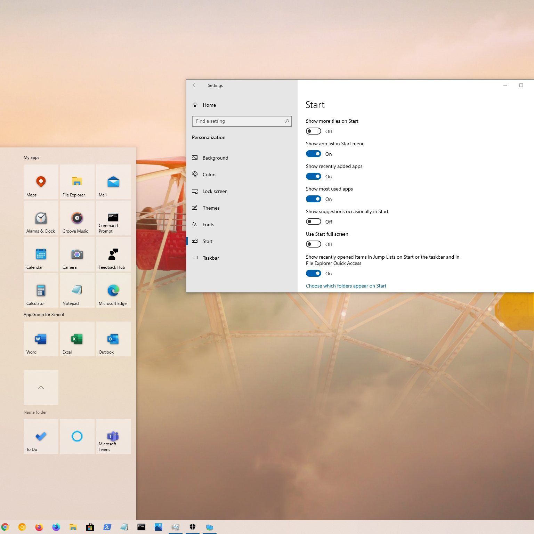Go to Settings Home
Image resolution: width=534 pixels, height=534 pixels.
pyautogui.click(x=209, y=105)
